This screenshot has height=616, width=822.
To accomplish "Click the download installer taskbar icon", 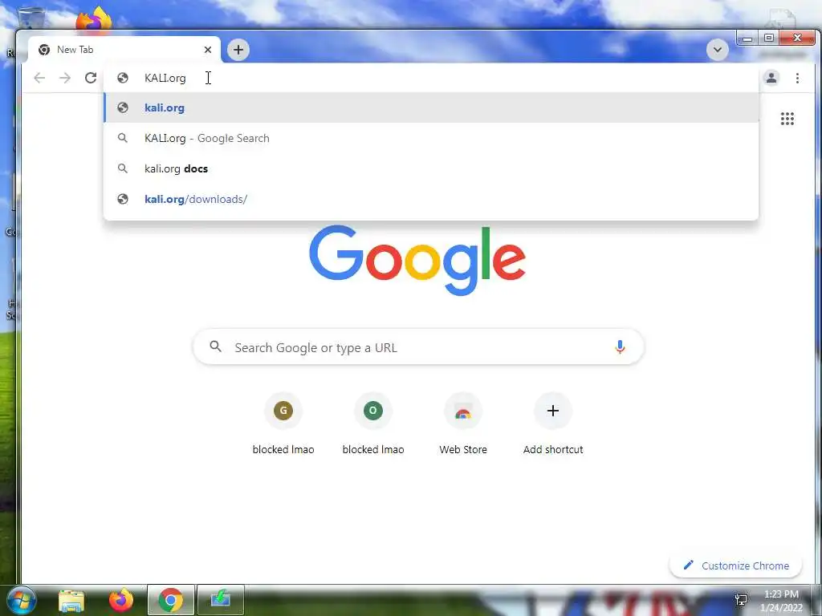I will (221, 600).
